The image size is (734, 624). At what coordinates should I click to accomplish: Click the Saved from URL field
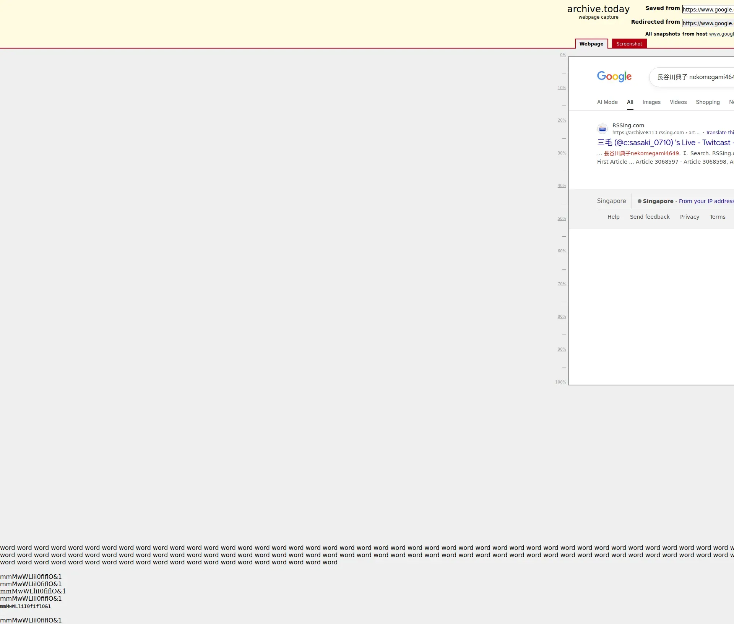(x=708, y=10)
